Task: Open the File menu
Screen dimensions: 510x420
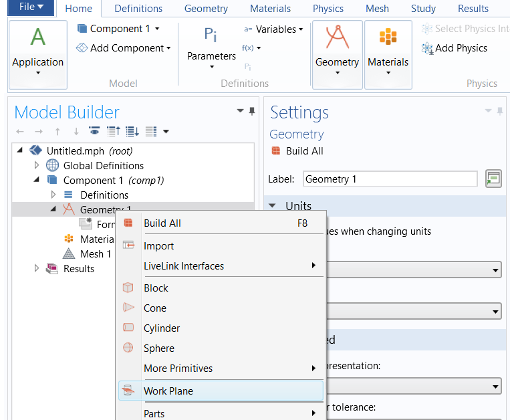Action: pyautogui.click(x=31, y=7)
